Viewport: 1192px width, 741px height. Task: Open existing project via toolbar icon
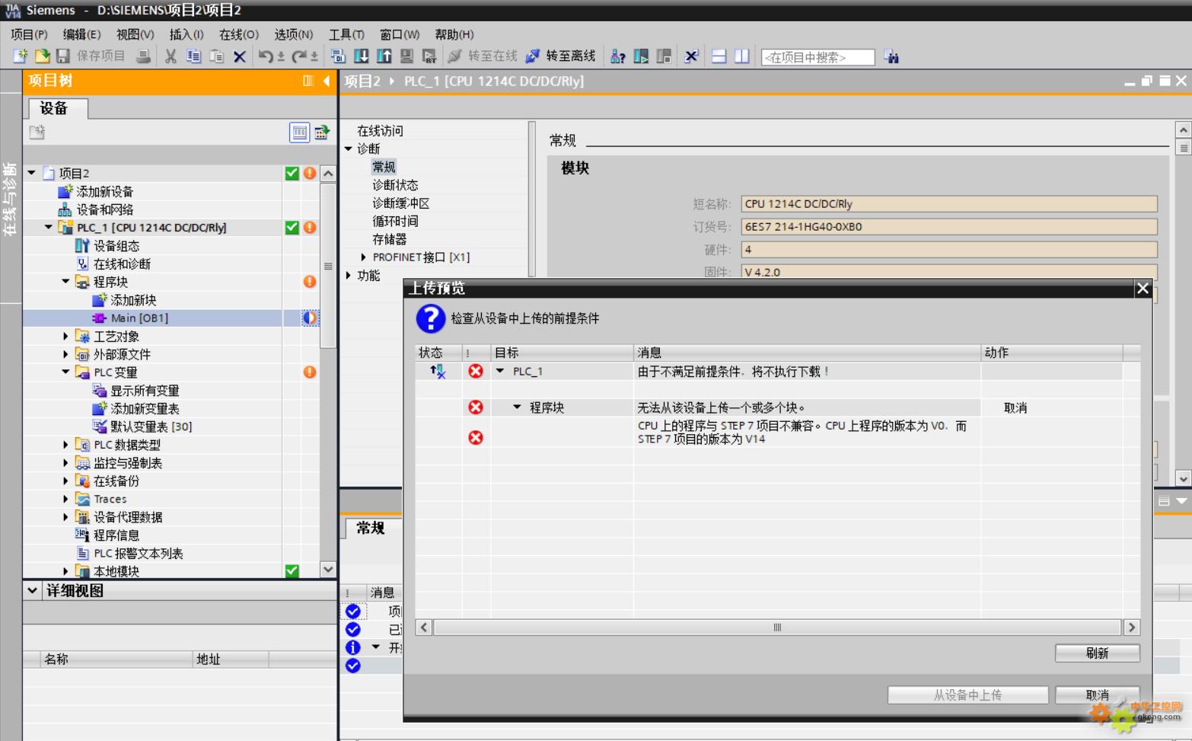pos(43,56)
